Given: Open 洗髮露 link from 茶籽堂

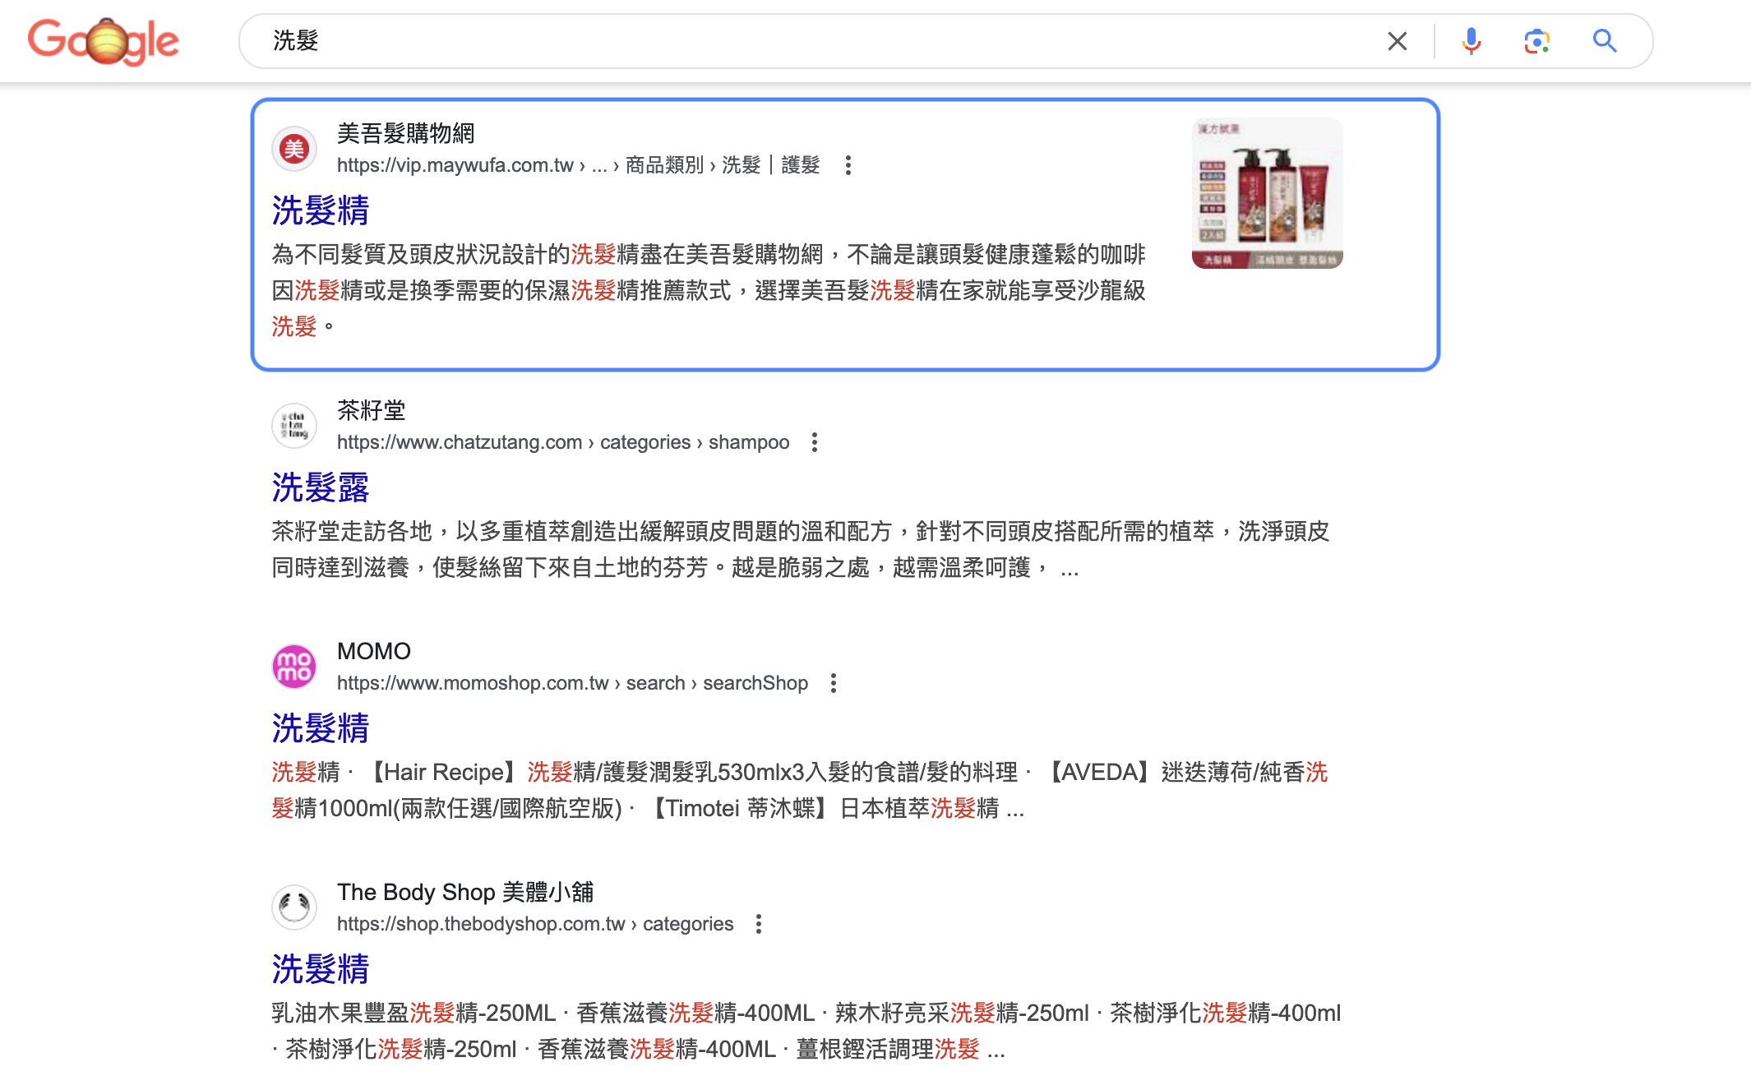Looking at the screenshot, I should pos(321,487).
